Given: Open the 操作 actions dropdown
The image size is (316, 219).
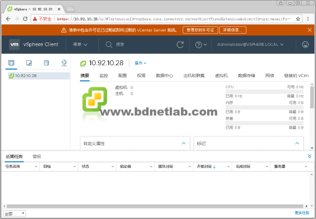Looking at the screenshot, I should click(x=140, y=63).
